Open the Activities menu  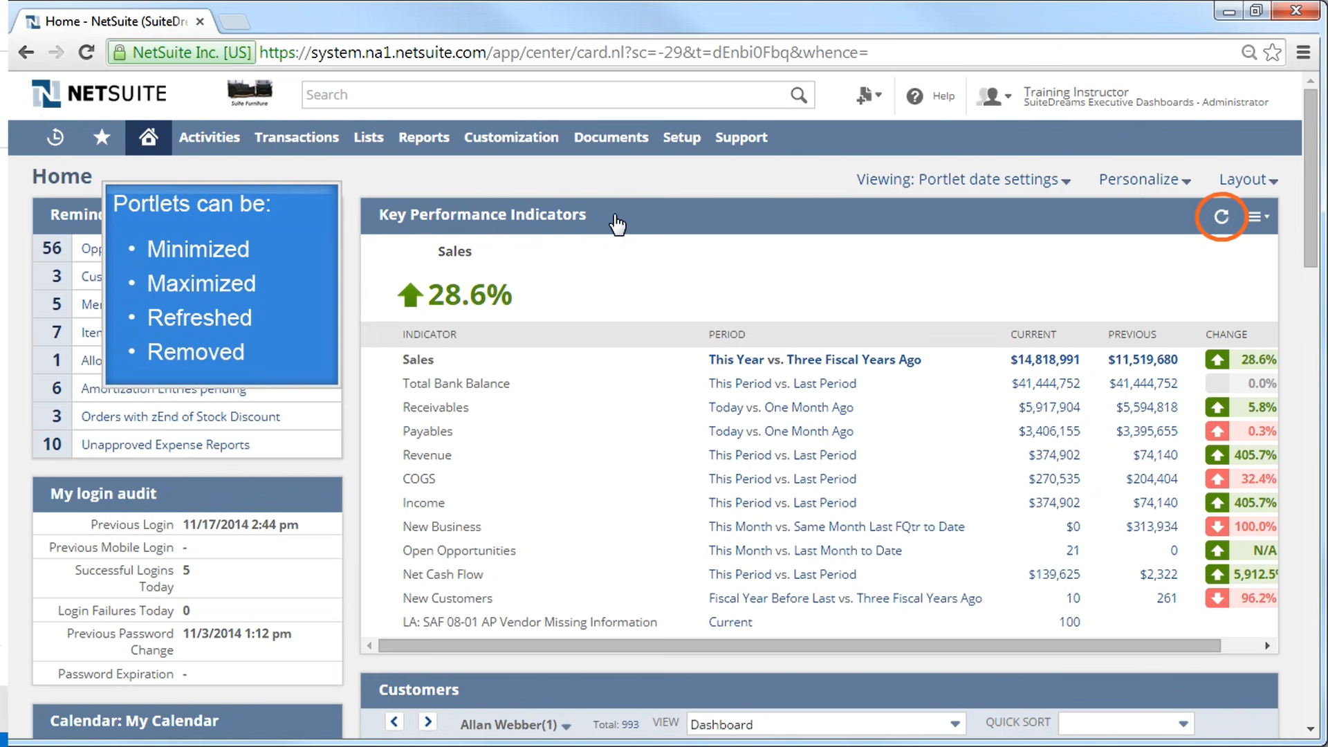[209, 138]
